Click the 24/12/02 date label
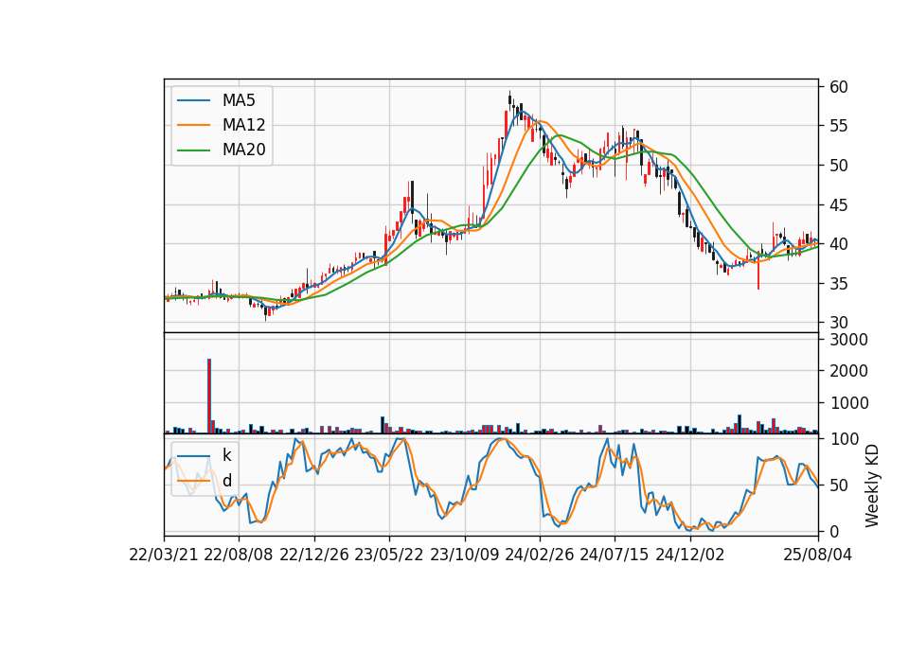Viewport: 909px width, 653px height. [x=690, y=555]
